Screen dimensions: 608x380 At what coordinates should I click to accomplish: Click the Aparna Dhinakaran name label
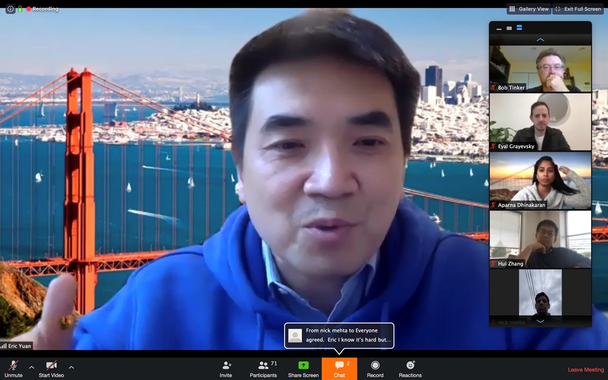pyautogui.click(x=522, y=205)
